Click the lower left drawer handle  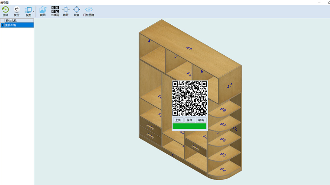[x=150, y=136]
